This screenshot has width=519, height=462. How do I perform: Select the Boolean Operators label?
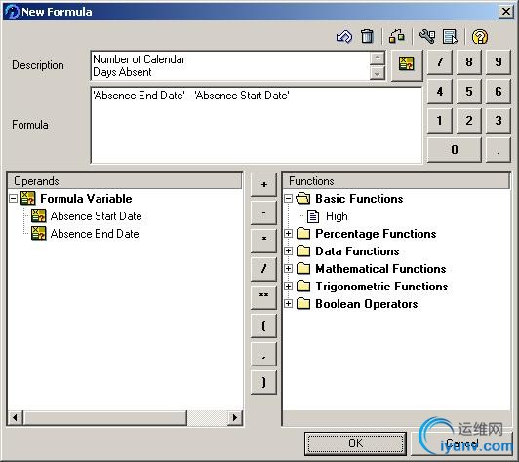[367, 304]
